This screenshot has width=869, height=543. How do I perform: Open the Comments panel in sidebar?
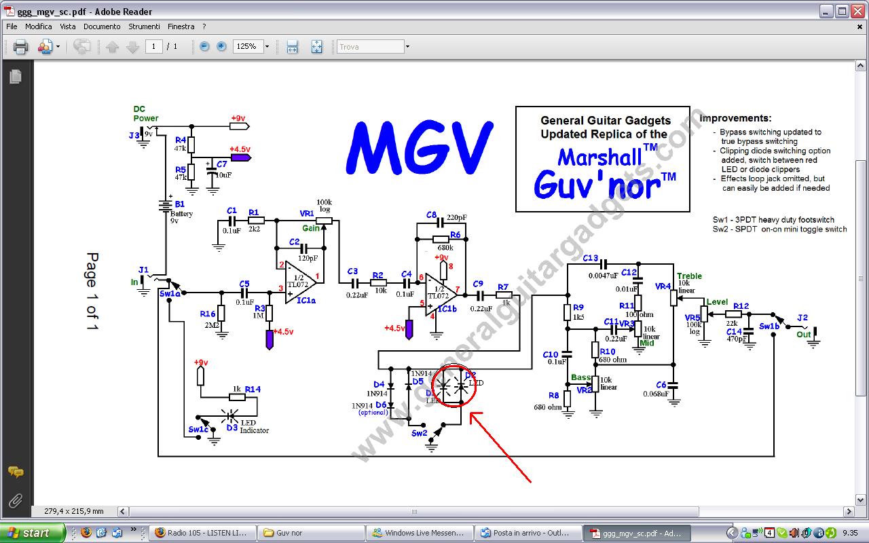(15, 472)
